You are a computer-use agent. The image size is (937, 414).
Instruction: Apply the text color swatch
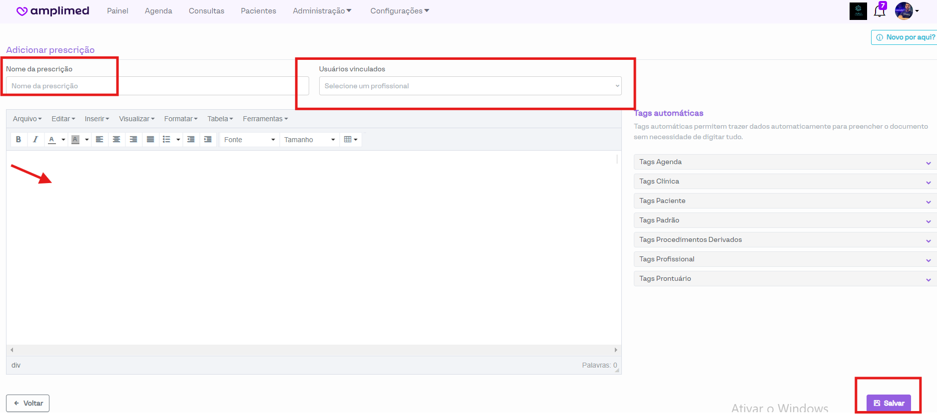click(x=52, y=140)
